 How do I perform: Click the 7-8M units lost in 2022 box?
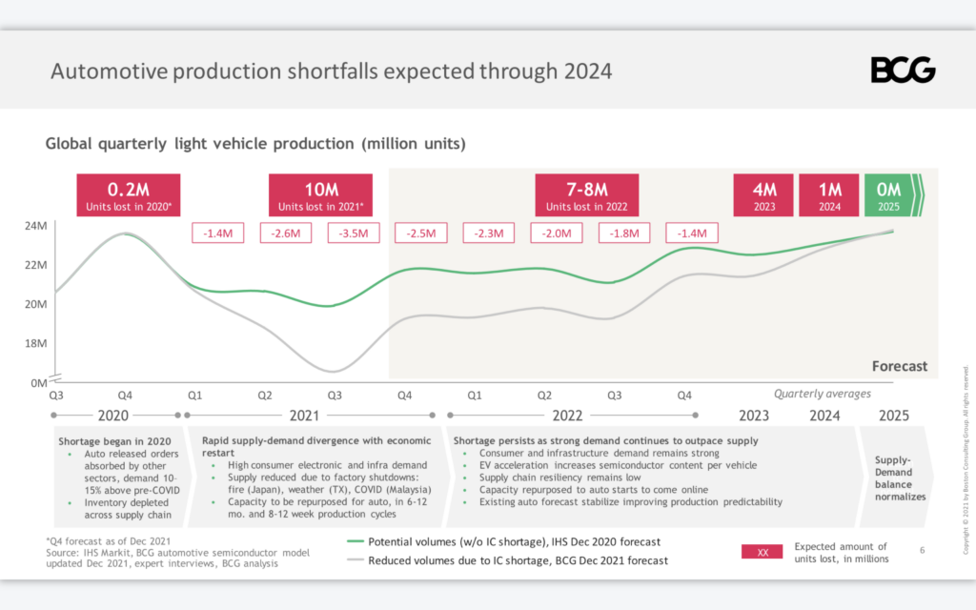(x=587, y=195)
